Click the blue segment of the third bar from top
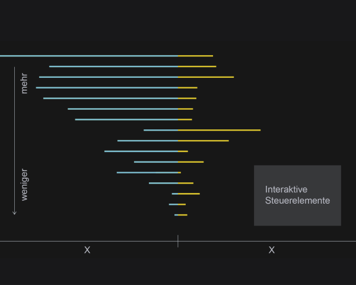This screenshot has height=285, width=356. click(x=109, y=77)
